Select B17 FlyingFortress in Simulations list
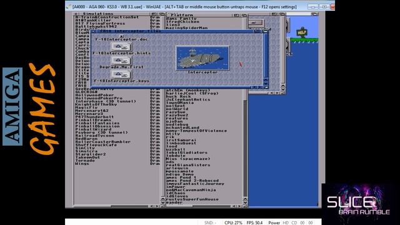The image size is (400, 225). coord(100,23)
